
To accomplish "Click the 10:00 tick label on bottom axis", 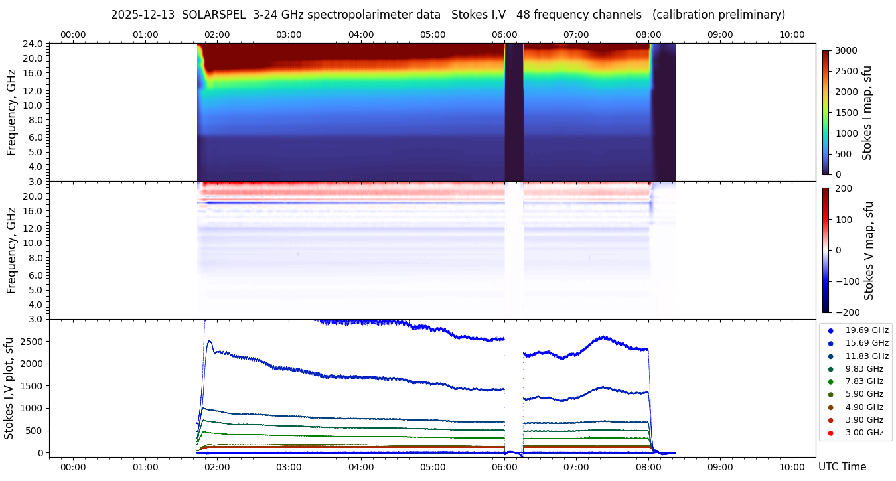I will pyautogui.click(x=792, y=467).
